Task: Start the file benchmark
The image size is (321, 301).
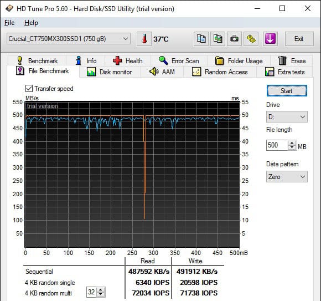Action: [x=287, y=90]
